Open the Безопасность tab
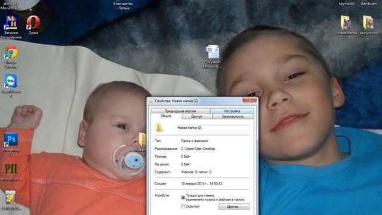Viewport: 382px width, 215px height. [233, 116]
